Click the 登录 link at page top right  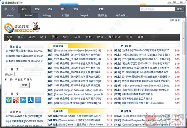click(x=177, y=20)
